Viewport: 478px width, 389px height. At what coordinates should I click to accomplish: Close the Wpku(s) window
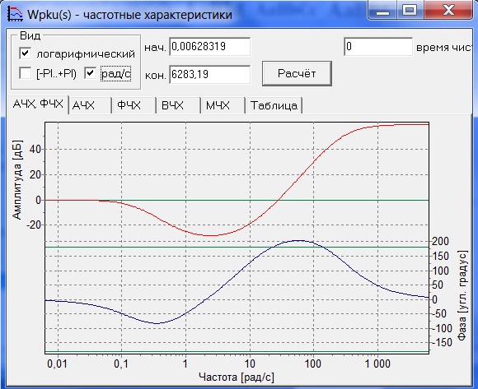(448, 11)
